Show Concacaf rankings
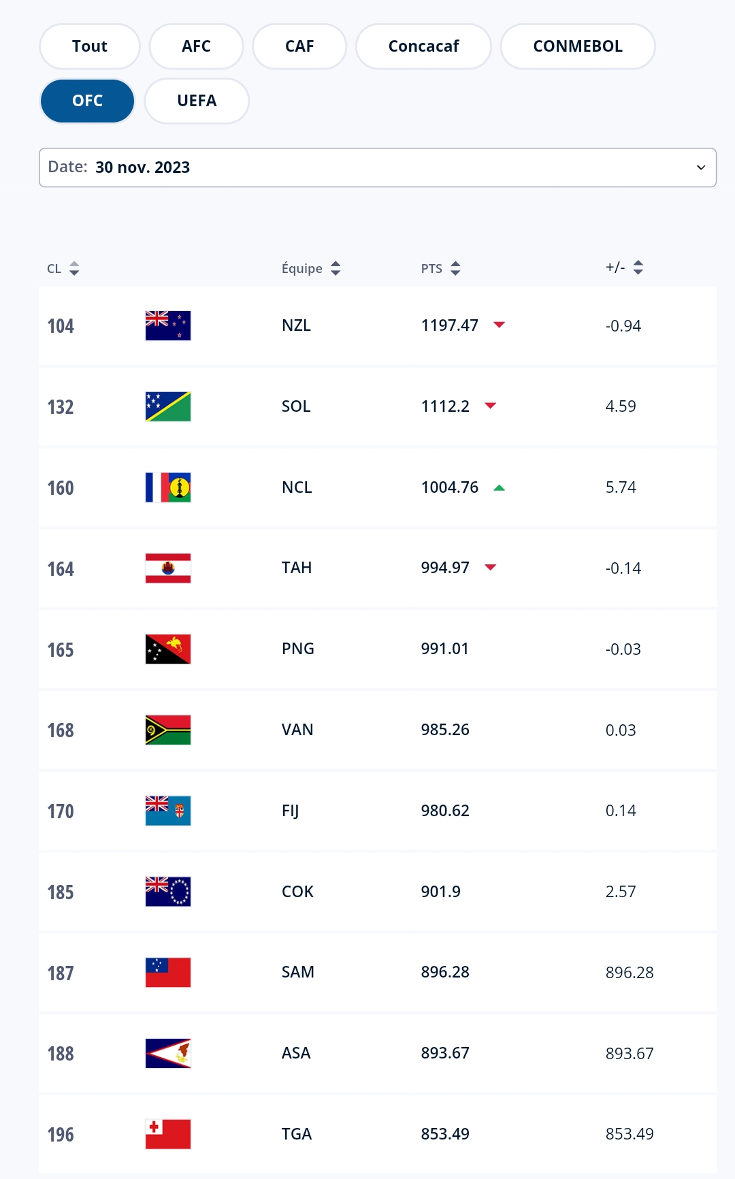 pos(423,46)
